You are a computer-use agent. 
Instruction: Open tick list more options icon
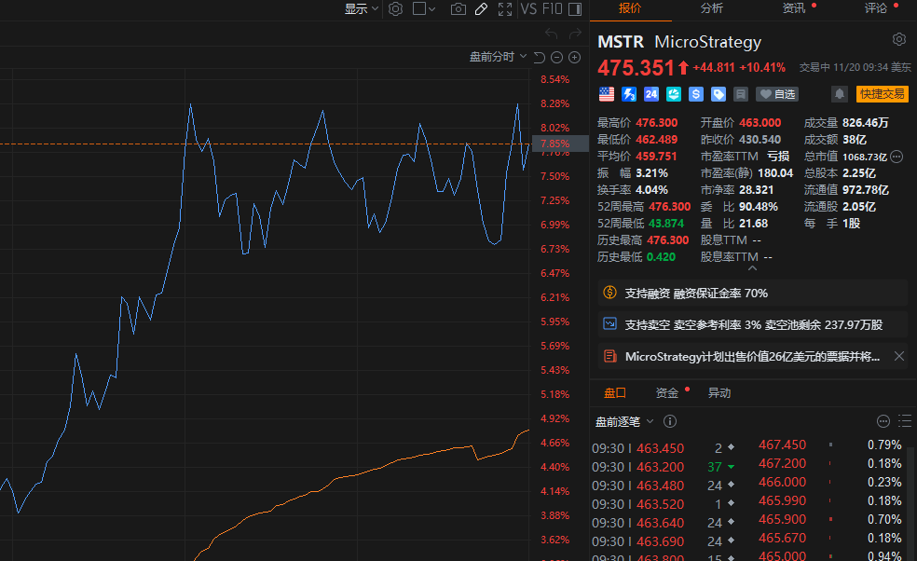(883, 421)
